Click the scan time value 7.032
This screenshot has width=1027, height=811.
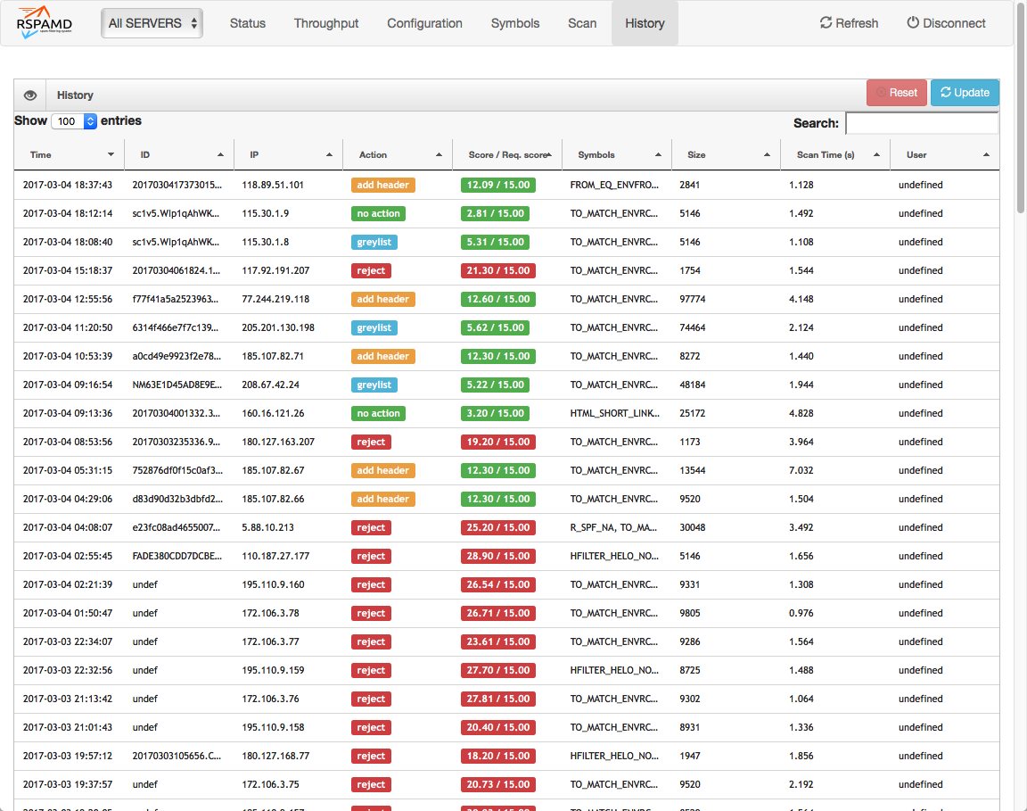pos(801,470)
